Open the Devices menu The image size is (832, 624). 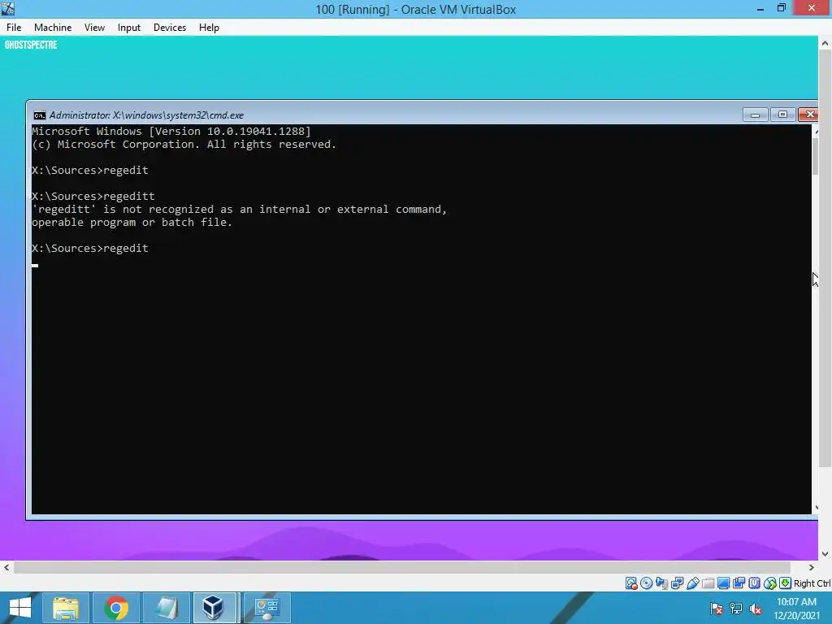coord(170,28)
